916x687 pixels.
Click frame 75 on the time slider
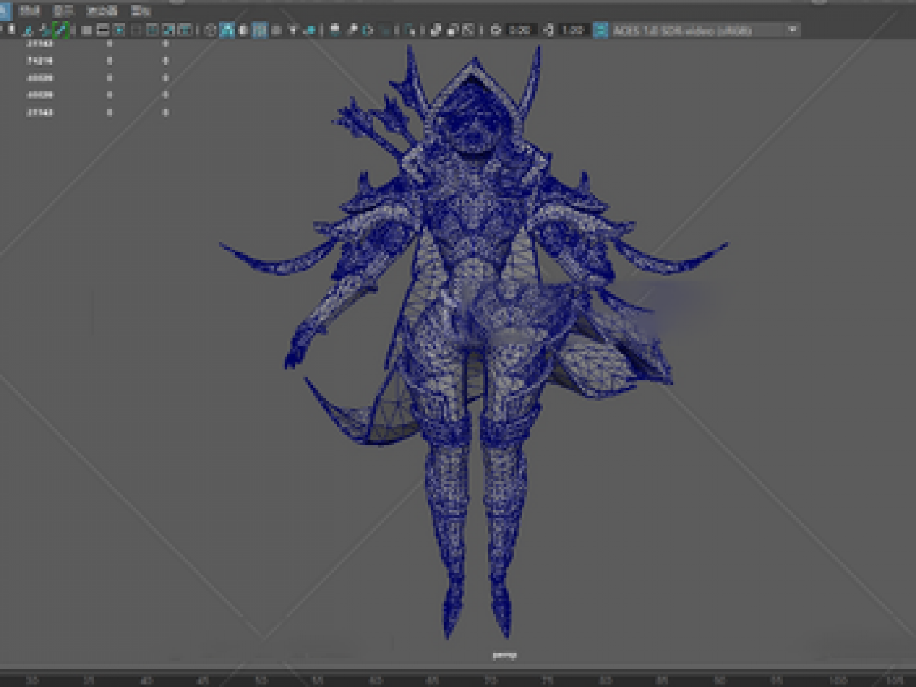pyautogui.click(x=548, y=680)
